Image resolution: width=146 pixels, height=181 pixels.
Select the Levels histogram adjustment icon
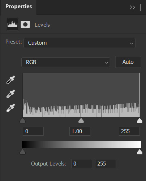[x=12, y=24]
